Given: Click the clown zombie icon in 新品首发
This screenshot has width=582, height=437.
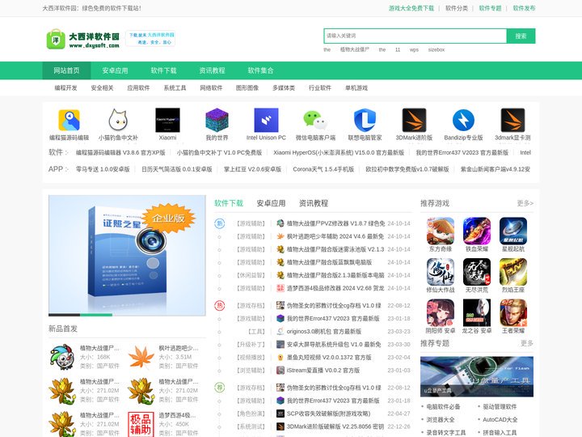Looking at the screenshot, I should 62,357.
